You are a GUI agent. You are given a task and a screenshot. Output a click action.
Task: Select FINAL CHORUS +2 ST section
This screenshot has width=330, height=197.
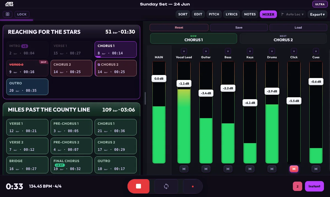tap(71, 165)
